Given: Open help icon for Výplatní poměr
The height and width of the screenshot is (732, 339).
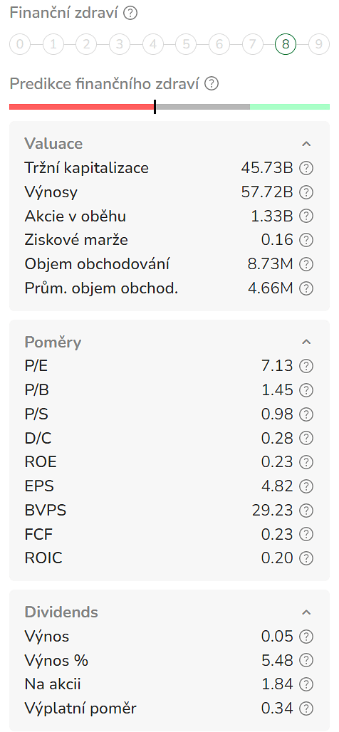Looking at the screenshot, I should pos(306,709).
